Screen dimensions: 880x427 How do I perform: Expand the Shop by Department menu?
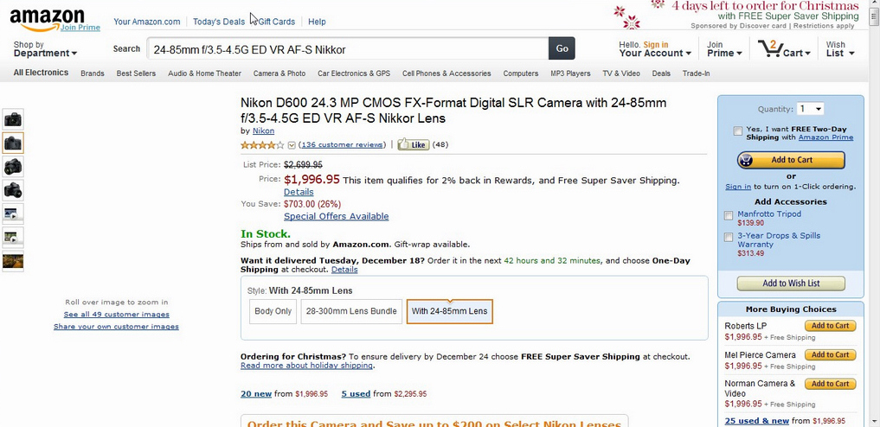[45, 48]
